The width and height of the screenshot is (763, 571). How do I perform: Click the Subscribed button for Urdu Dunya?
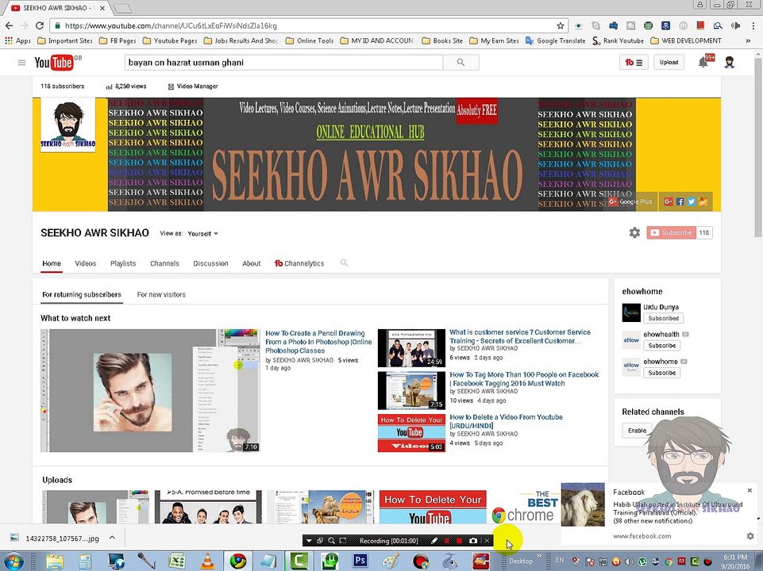[663, 318]
